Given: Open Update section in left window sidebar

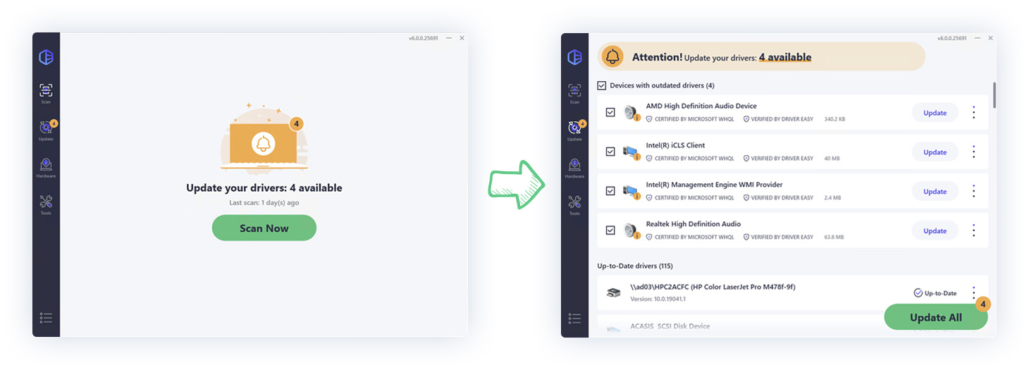Looking at the screenshot, I should click(46, 130).
